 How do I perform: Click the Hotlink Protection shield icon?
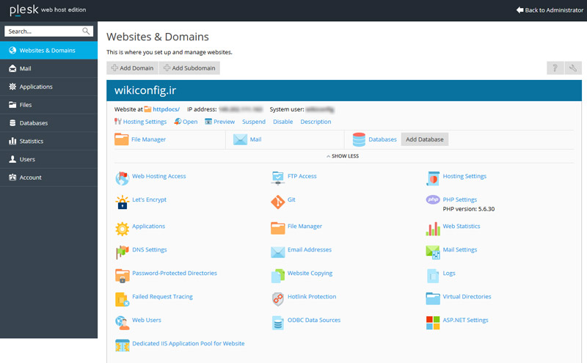point(278,299)
